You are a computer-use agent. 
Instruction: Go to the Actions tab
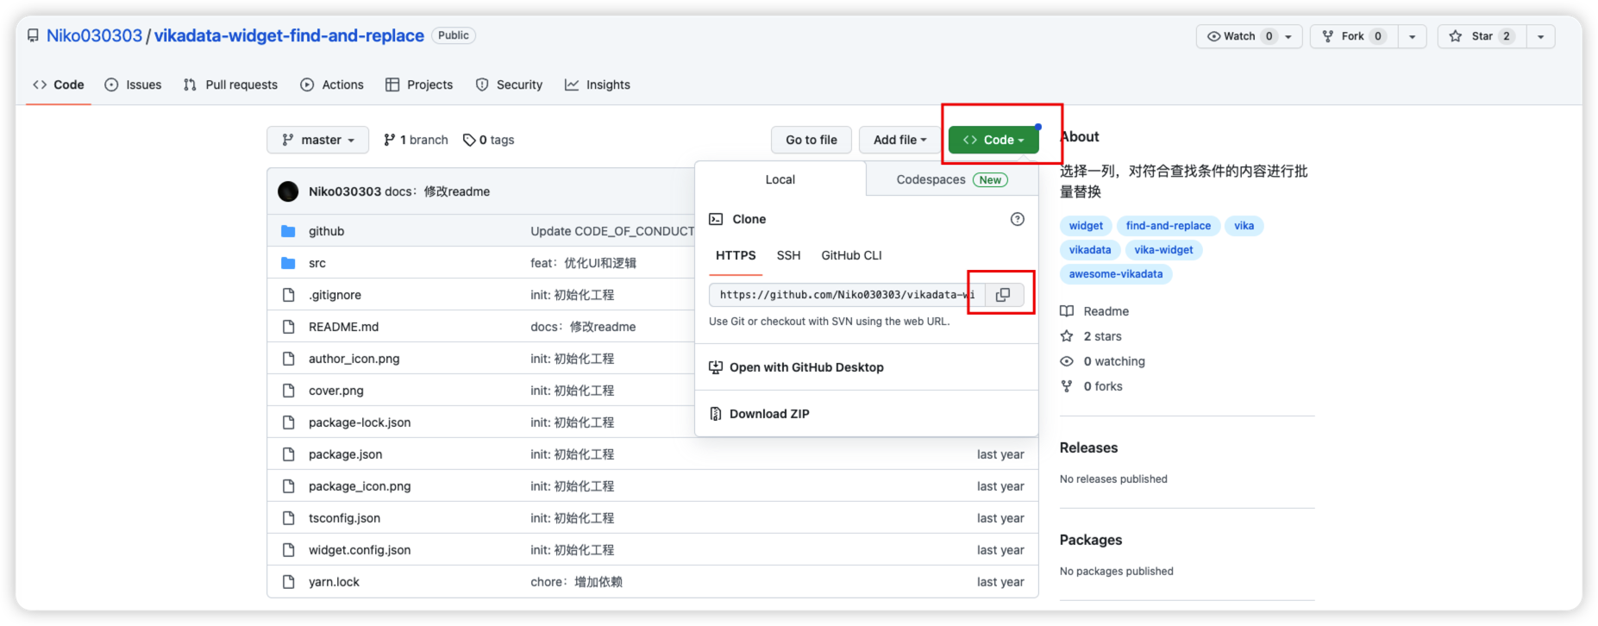332,85
